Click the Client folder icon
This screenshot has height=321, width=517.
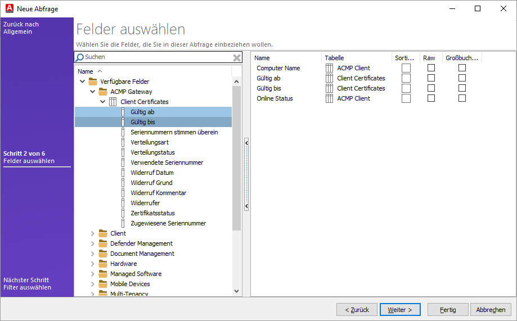[103, 233]
